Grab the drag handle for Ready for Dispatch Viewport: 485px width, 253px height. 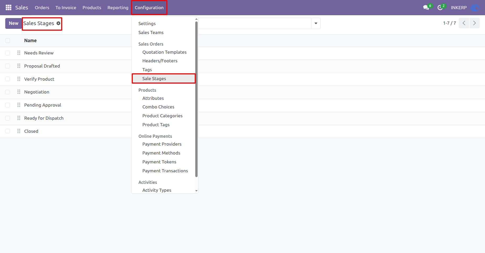point(19,118)
